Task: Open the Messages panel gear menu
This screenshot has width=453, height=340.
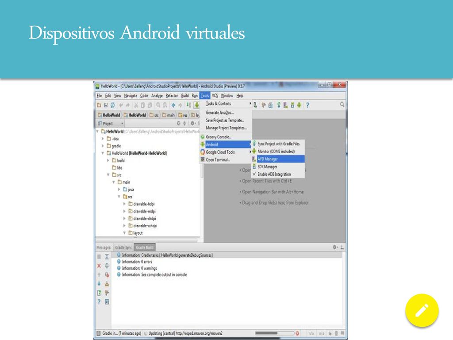Action: click(335, 247)
